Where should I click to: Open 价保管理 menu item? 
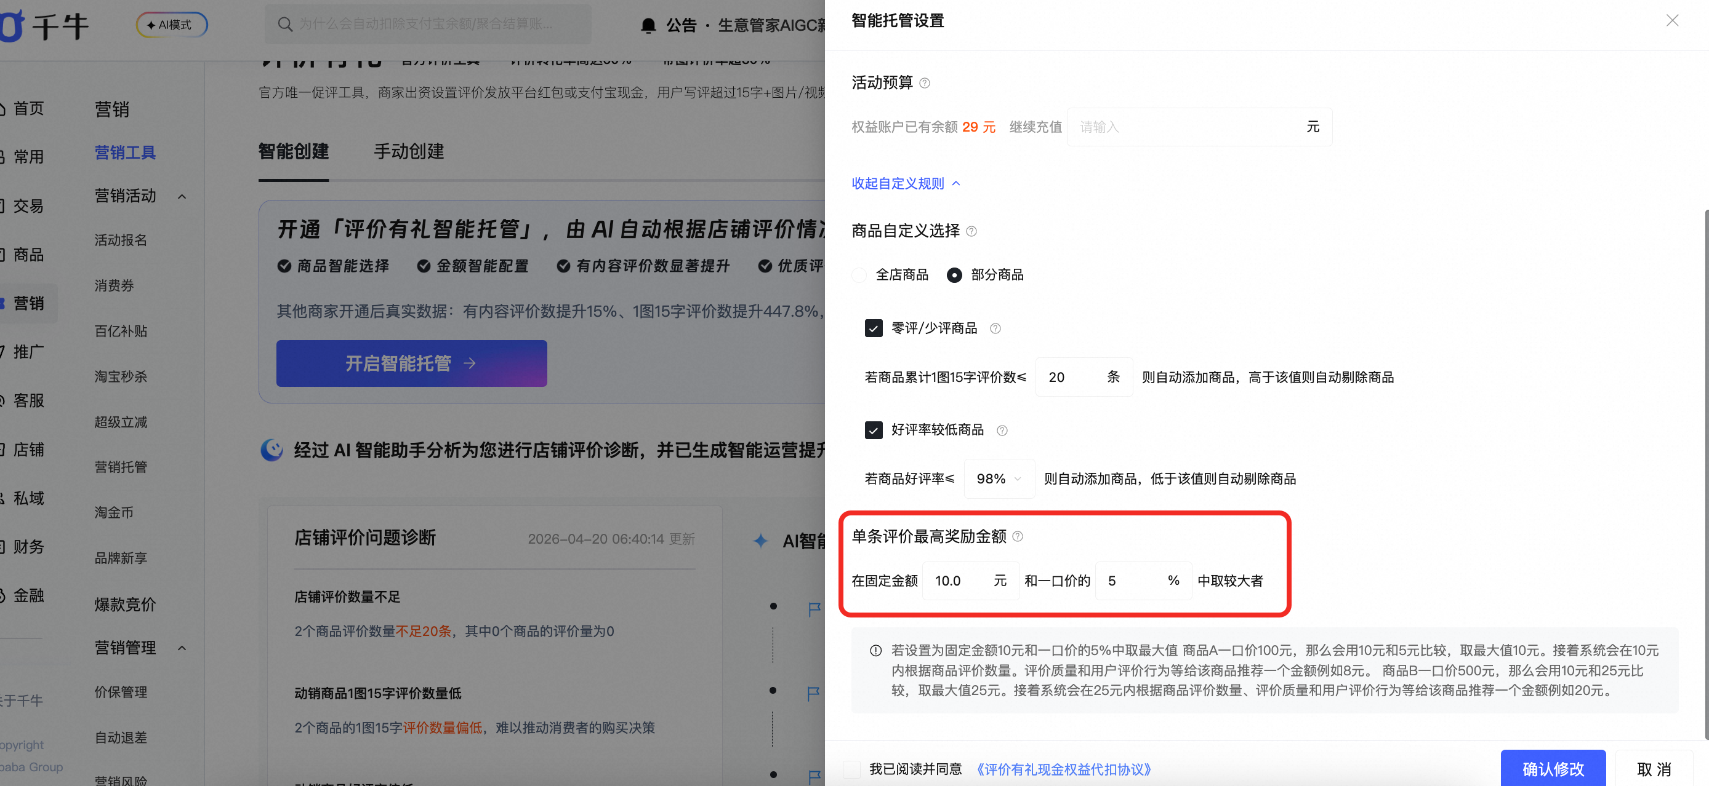click(121, 692)
